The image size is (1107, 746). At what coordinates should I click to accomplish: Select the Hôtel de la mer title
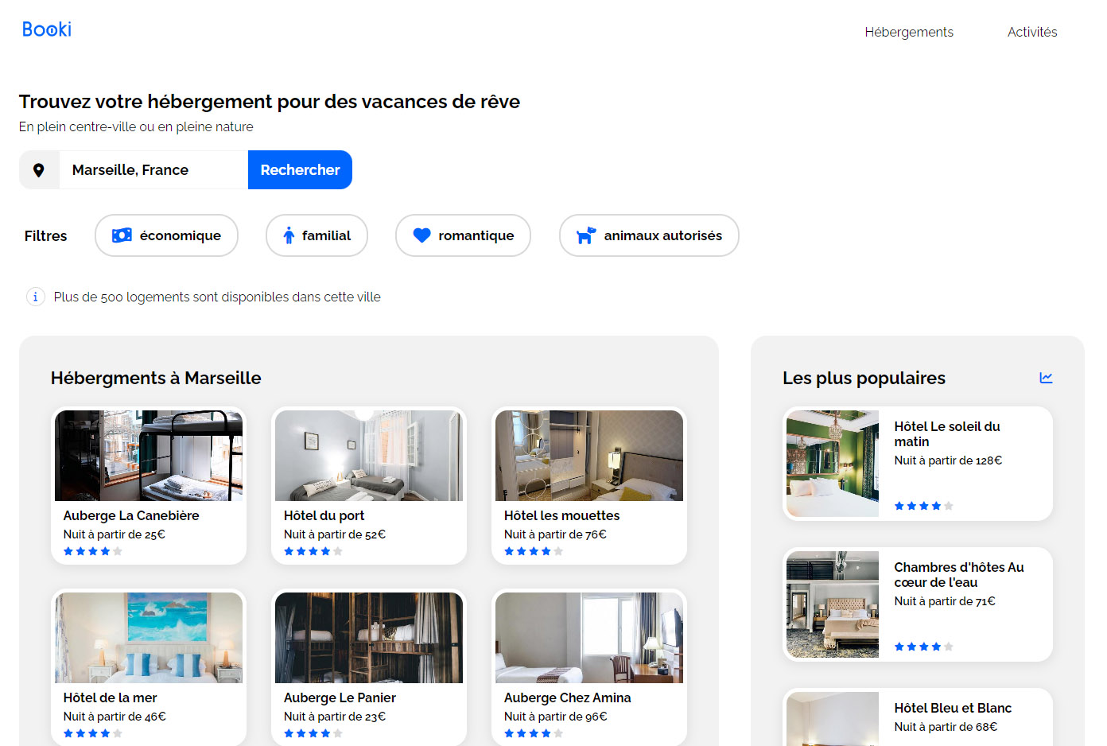pyautogui.click(x=110, y=697)
